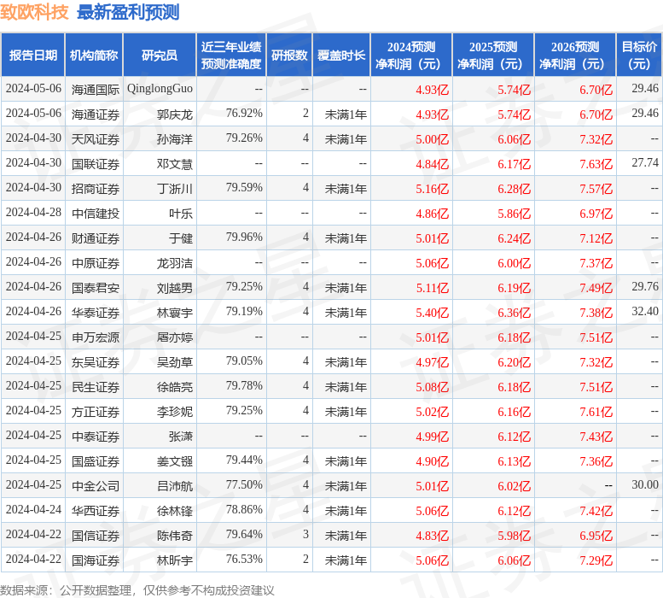Viewport: 663px width, 598px height.
Task: Click the 海通证券 institution cell
Action: tap(95, 114)
